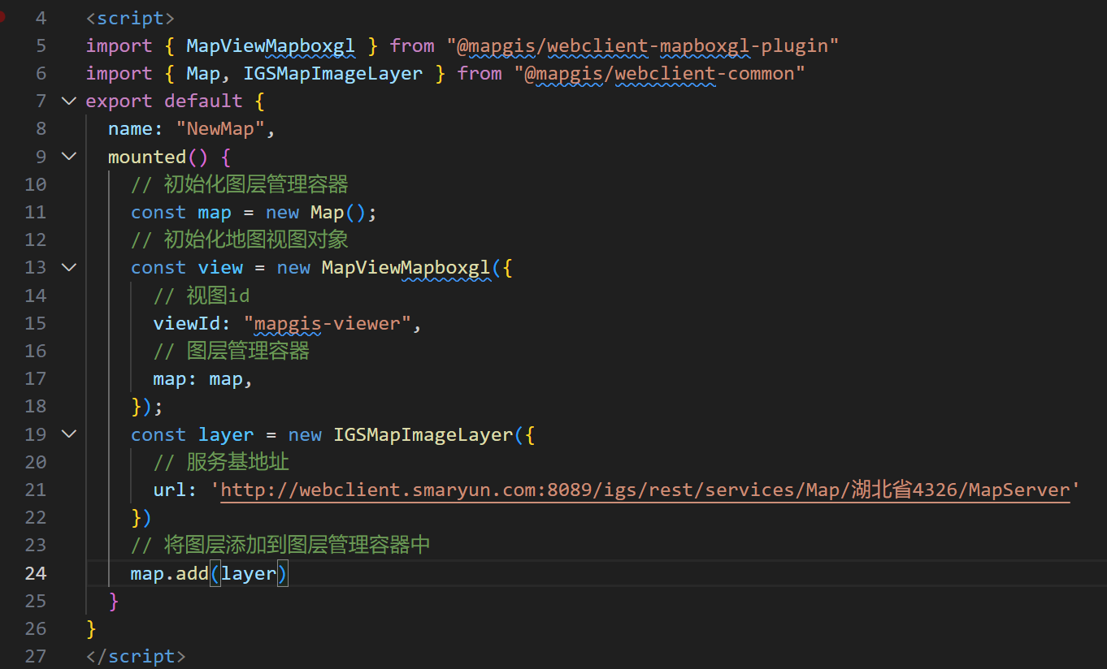The height and width of the screenshot is (669, 1107).
Task: Click the comment 初始化图层管理容器
Action: 240,184
